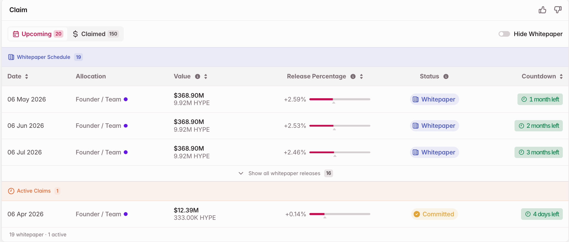
Task: Click the Release Percentage info icon
Action: click(353, 76)
